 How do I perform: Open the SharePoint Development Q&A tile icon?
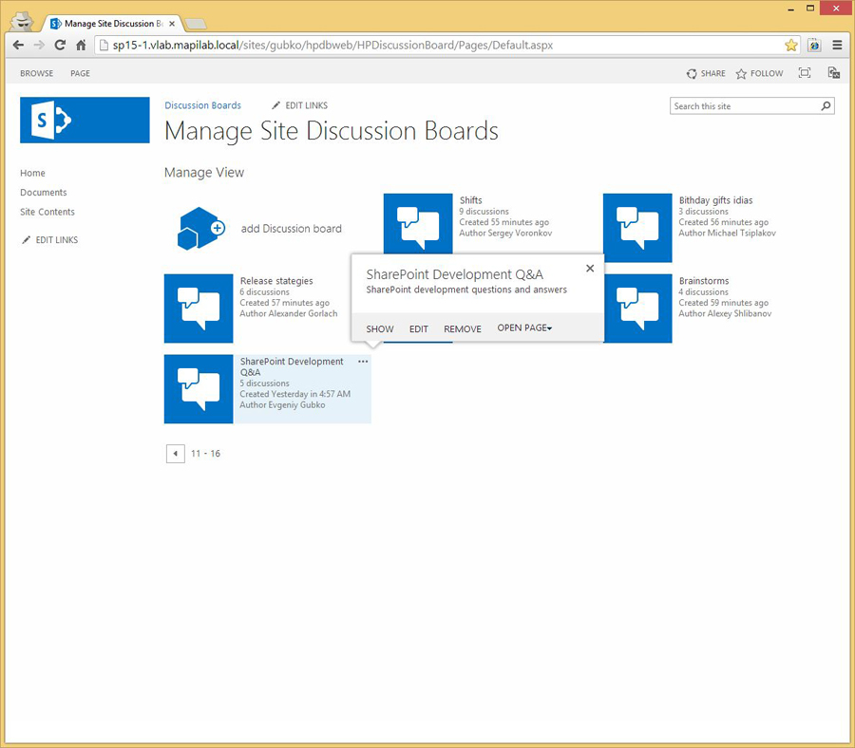click(199, 389)
